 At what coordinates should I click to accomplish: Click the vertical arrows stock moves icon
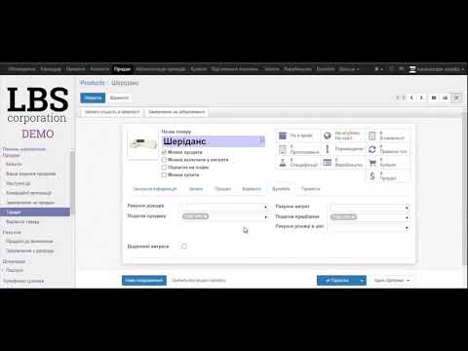pyautogui.click(x=328, y=149)
